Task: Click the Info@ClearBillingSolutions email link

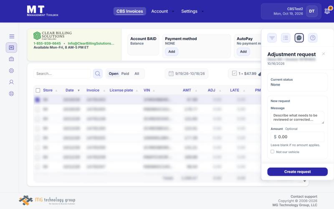Action: 91,43
